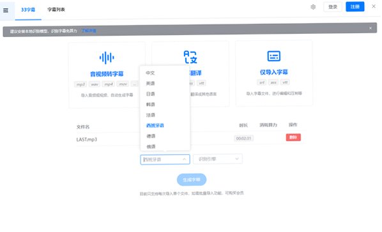Image resolution: width=382 pixels, height=232 pixels.
Task: Click the 消耗算力 column header
Action: pos(268,125)
